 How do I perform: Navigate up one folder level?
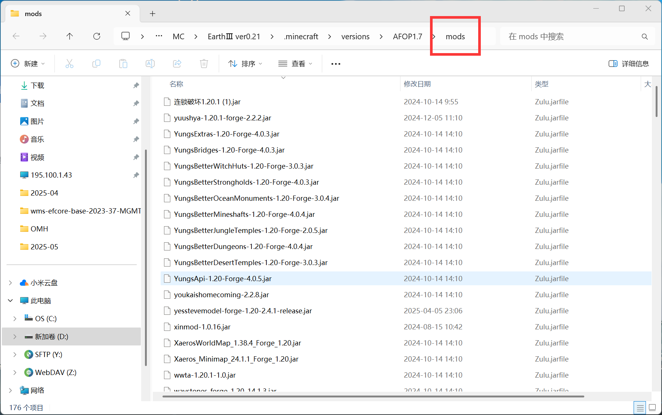pyautogui.click(x=69, y=36)
